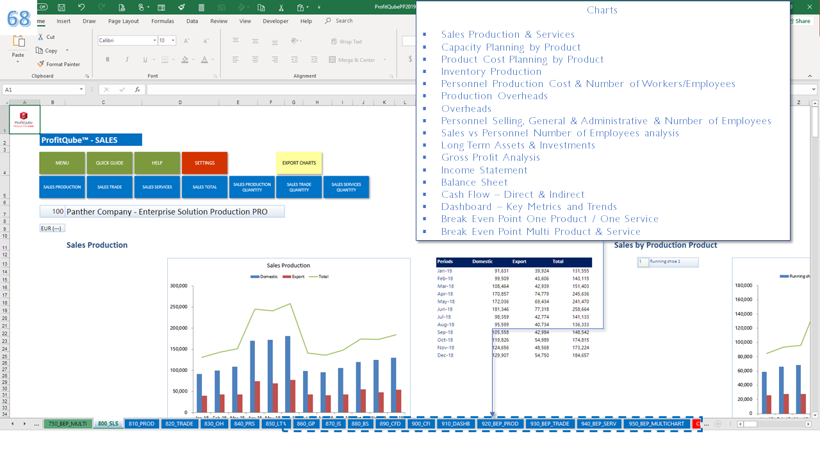Click Increase Indent icon
820x461 pixels.
pos(315,60)
